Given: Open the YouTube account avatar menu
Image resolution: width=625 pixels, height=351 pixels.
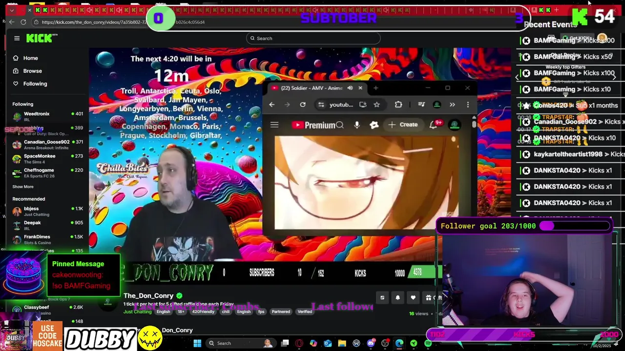Looking at the screenshot, I should tap(455, 125).
